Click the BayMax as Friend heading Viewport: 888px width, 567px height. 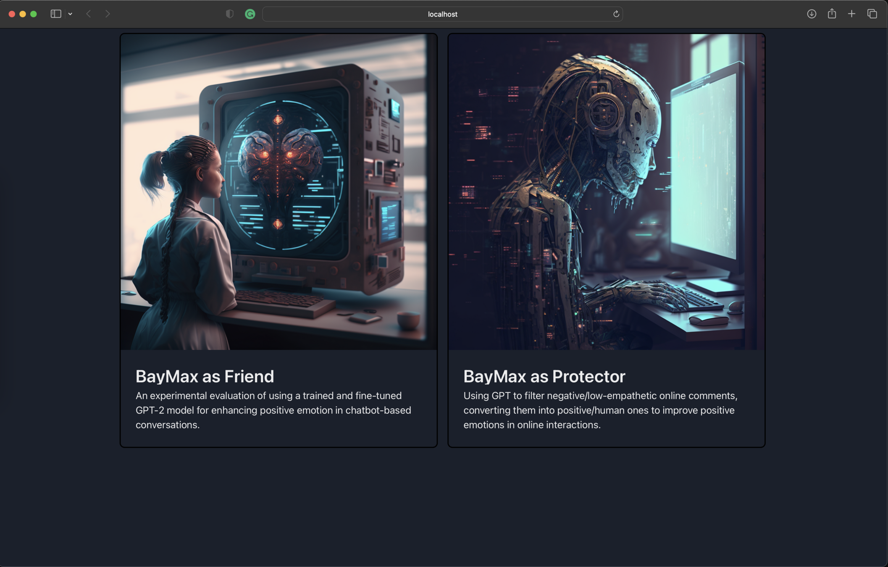tap(205, 376)
